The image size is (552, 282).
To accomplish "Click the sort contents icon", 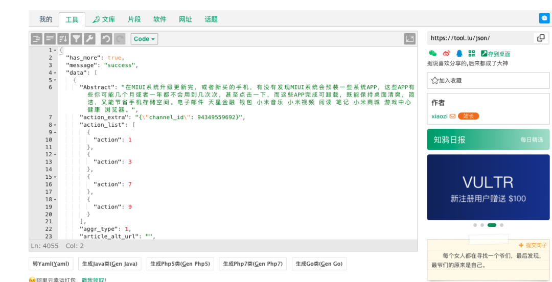I will pyautogui.click(x=63, y=39).
